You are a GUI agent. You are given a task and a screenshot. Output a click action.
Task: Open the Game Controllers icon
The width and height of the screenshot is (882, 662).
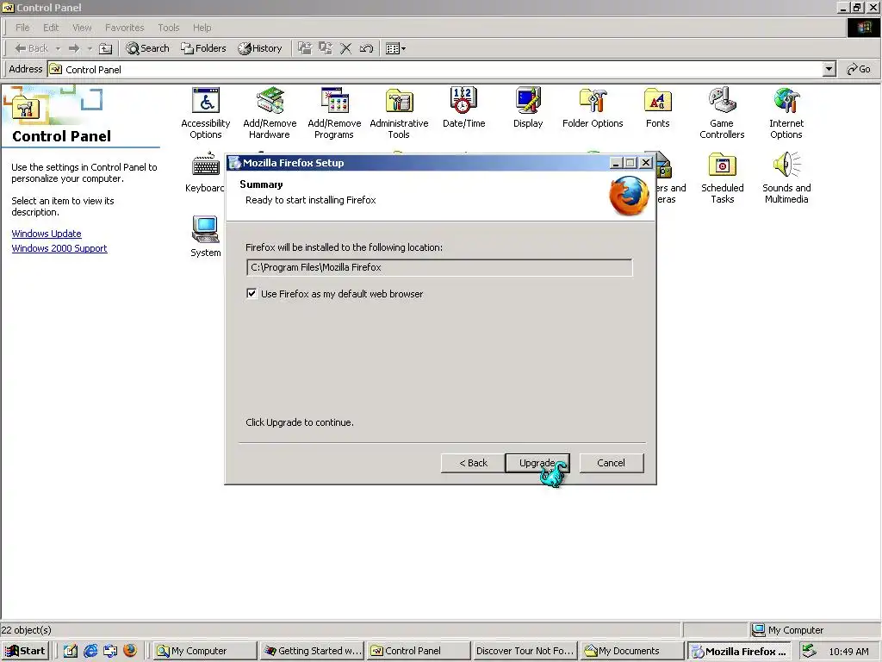click(x=722, y=113)
